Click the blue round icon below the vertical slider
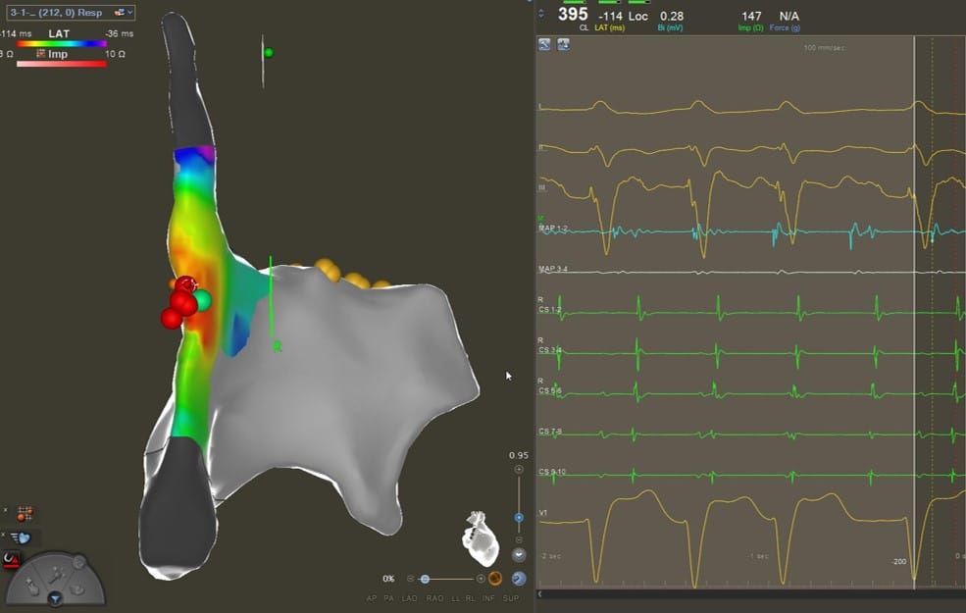The height and width of the screenshot is (613, 966). coord(519,579)
